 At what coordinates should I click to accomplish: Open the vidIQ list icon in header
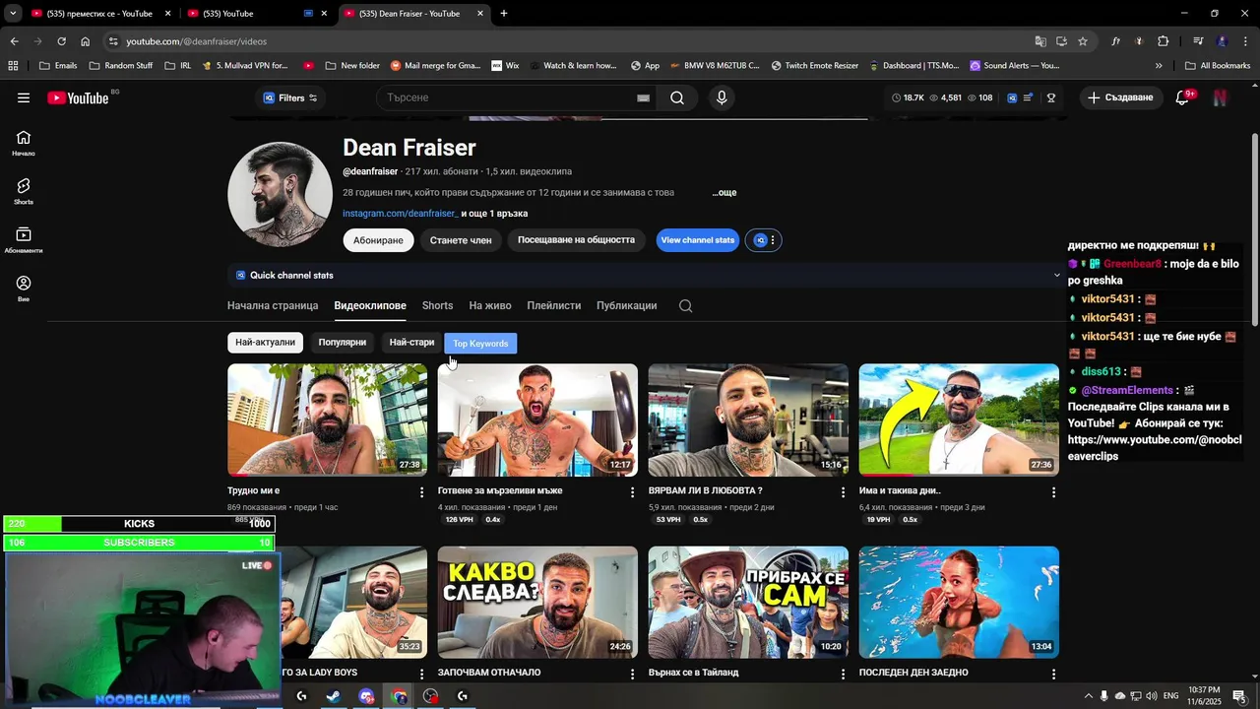tap(1029, 97)
